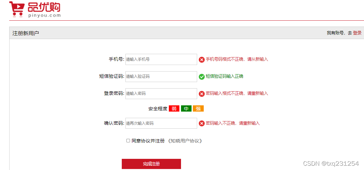Select the green 中 strength swatch
364x170 pixels.
[x=186, y=109]
